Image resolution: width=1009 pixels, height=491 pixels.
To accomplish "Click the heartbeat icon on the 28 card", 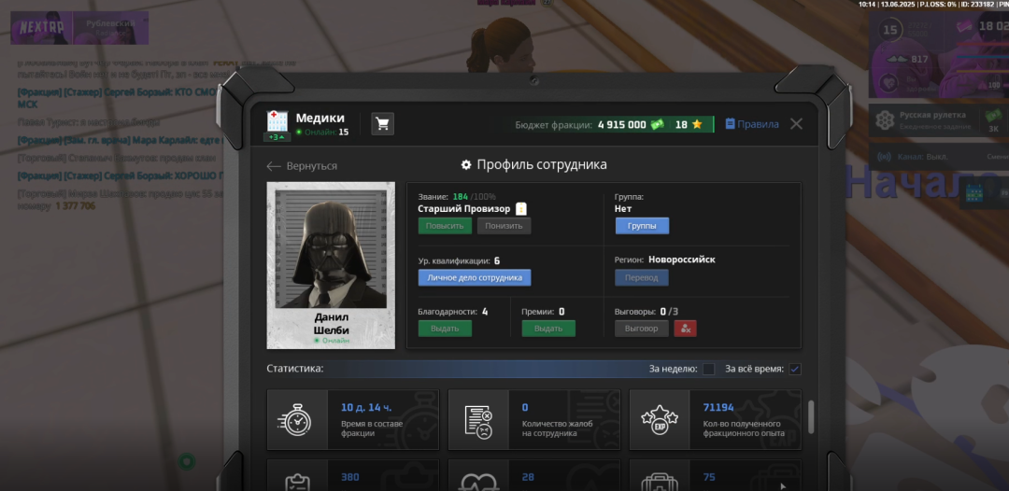I will pos(478,482).
